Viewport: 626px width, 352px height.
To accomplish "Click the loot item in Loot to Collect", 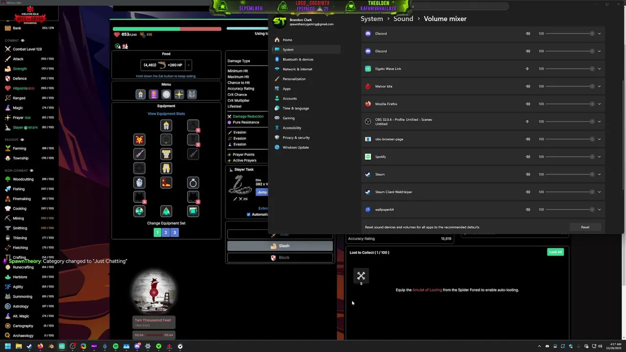I will click(x=361, y=277).
